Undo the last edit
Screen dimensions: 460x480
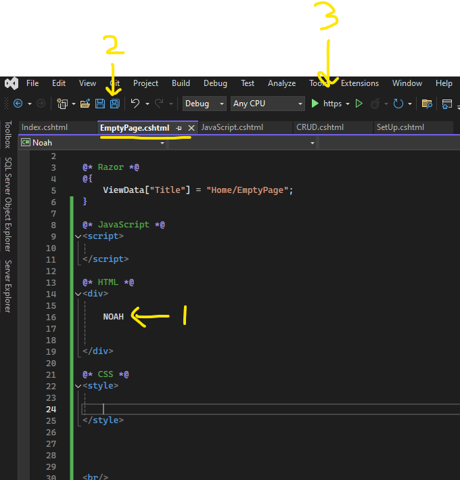(135, 104)
